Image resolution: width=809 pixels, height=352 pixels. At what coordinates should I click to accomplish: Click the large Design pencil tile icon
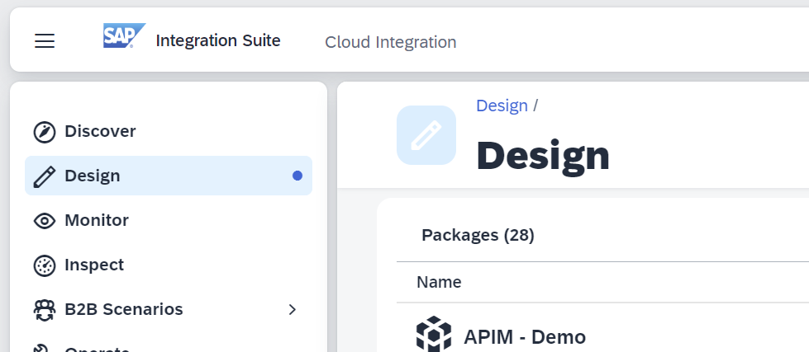(x=426, y=135)
